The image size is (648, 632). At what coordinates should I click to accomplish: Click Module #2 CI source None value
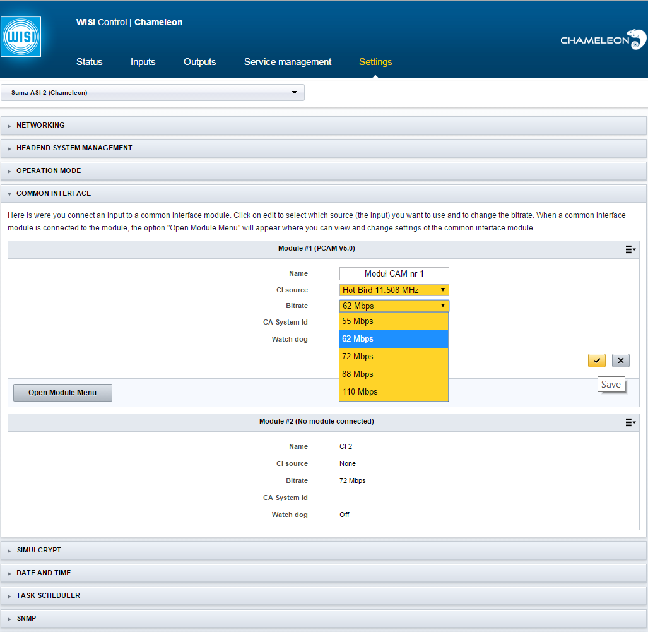348,463
